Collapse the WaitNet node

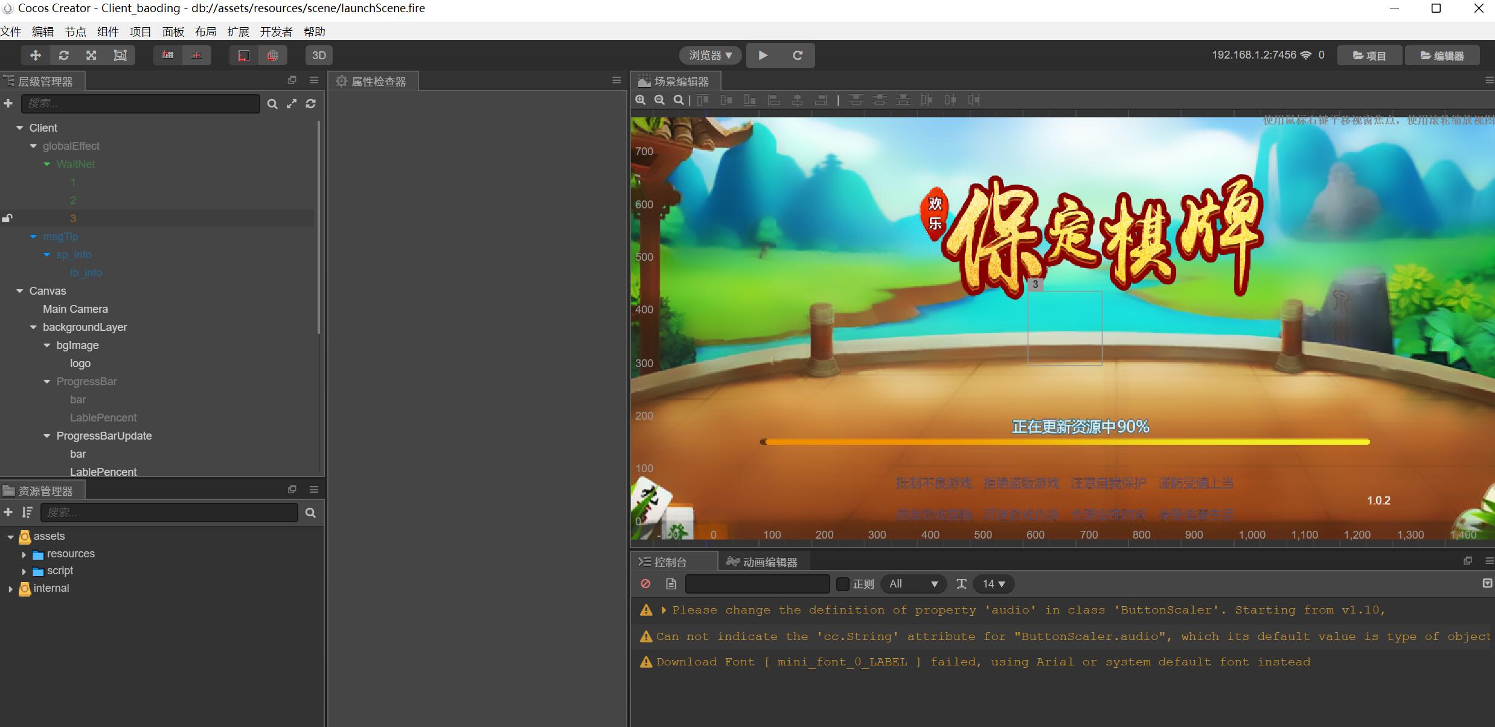[x=47, y=164]
